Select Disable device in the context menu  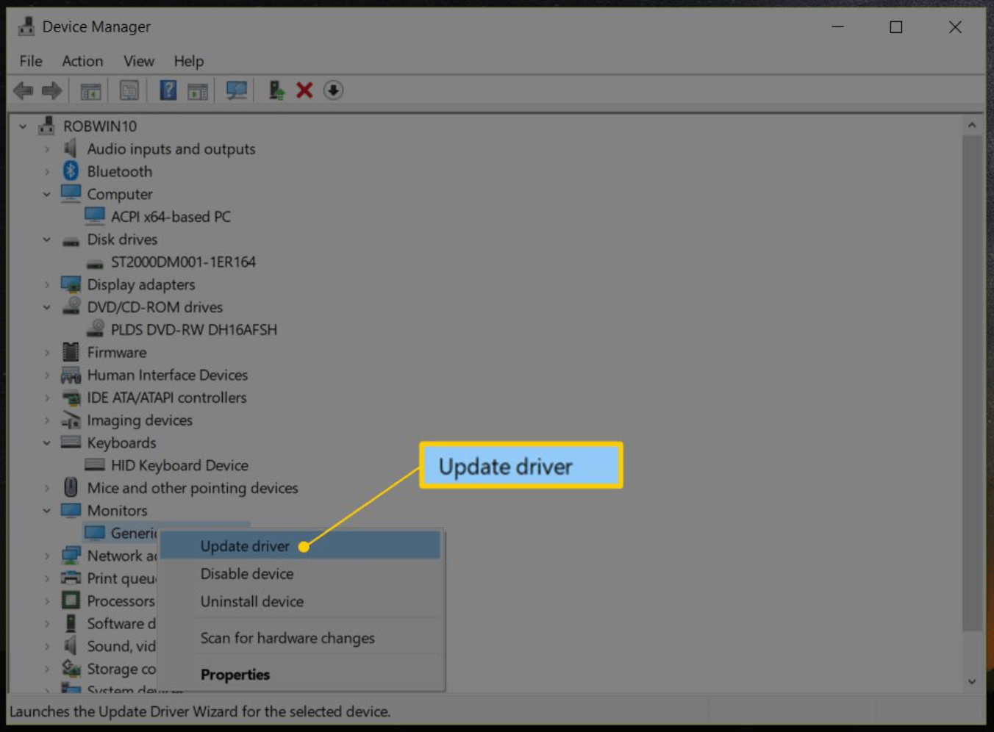247,574
